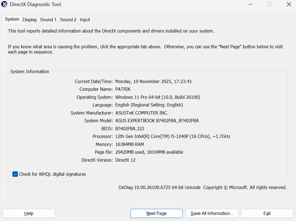Click the yellow DirectX logo in title bar
The height and width of the screenshot is (221, 296).
coord(4,4)
